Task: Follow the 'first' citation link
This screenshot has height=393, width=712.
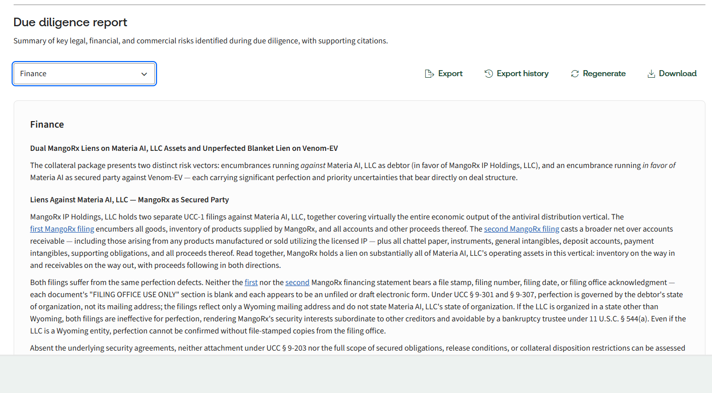Action: click(x=251, y=283)
